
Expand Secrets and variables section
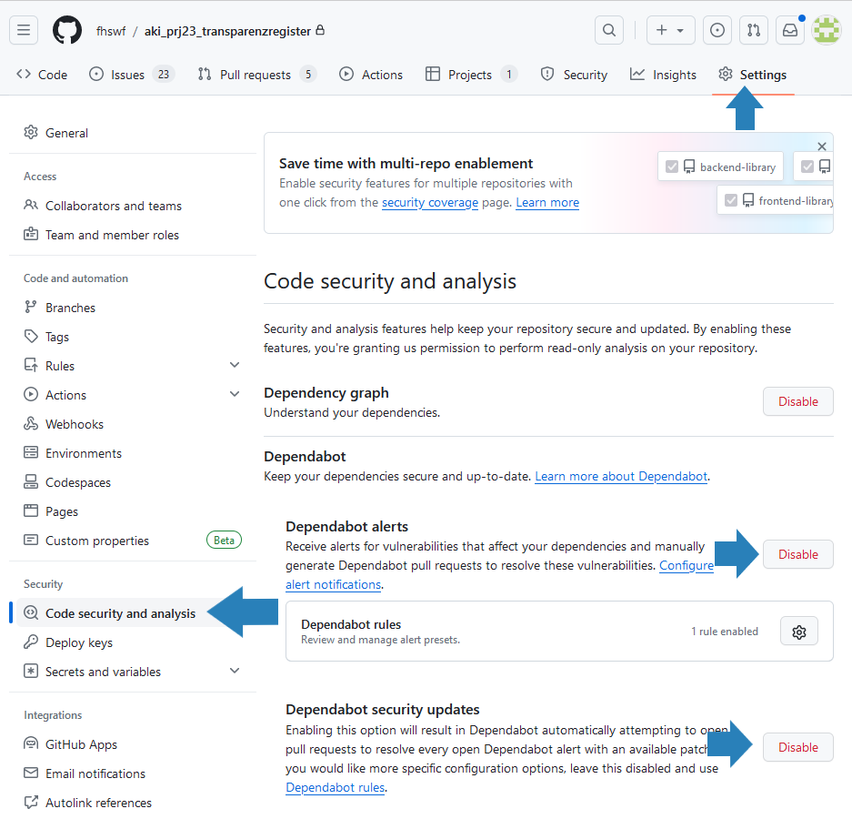pyautogui.click(x=235, y=672)
